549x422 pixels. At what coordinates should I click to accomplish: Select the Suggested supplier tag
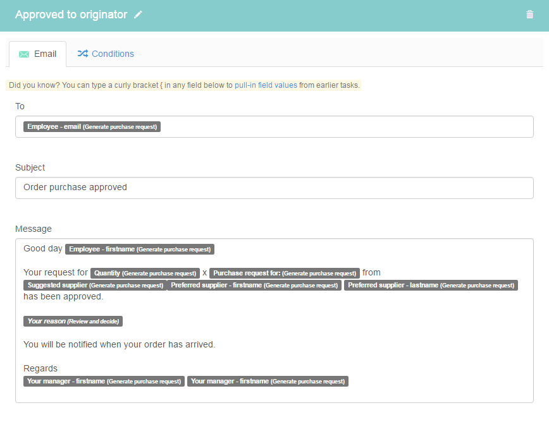coord(96,286)
